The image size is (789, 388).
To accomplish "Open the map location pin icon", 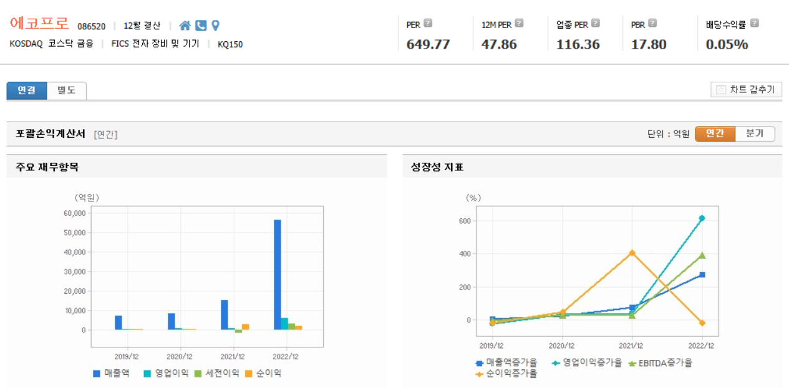I will coord(215,25).
